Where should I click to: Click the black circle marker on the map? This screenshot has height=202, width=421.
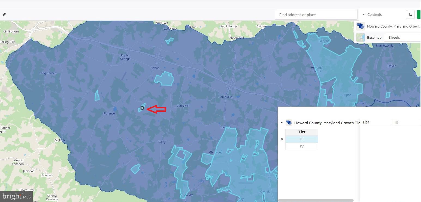click(x=142, y=108)
